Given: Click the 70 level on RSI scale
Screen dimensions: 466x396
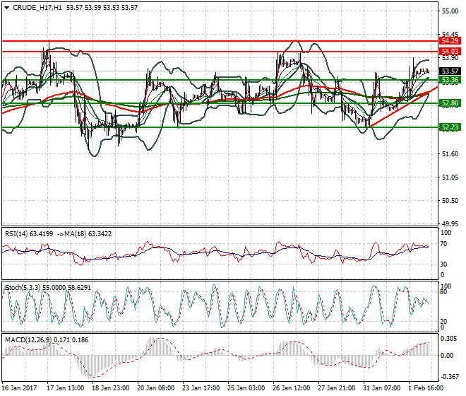Looking at the screenshot, I should [x=445, y=244].
